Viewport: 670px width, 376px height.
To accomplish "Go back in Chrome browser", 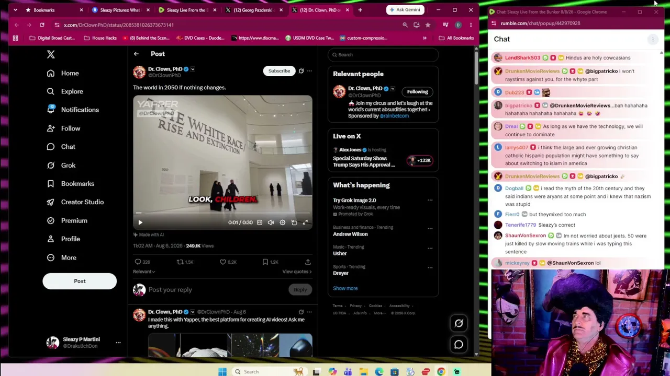I will tap(17, 25).
